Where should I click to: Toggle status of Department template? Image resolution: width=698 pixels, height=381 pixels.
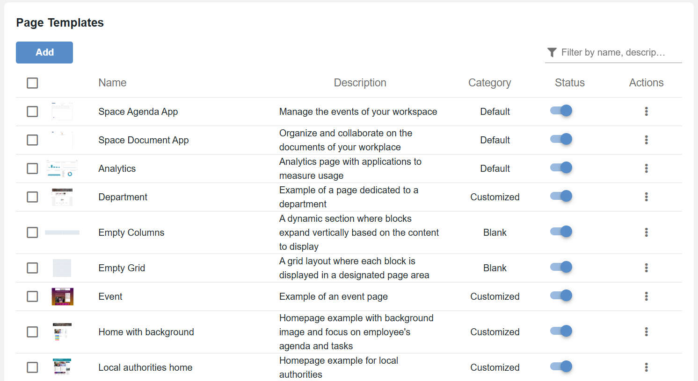[561, 196]
